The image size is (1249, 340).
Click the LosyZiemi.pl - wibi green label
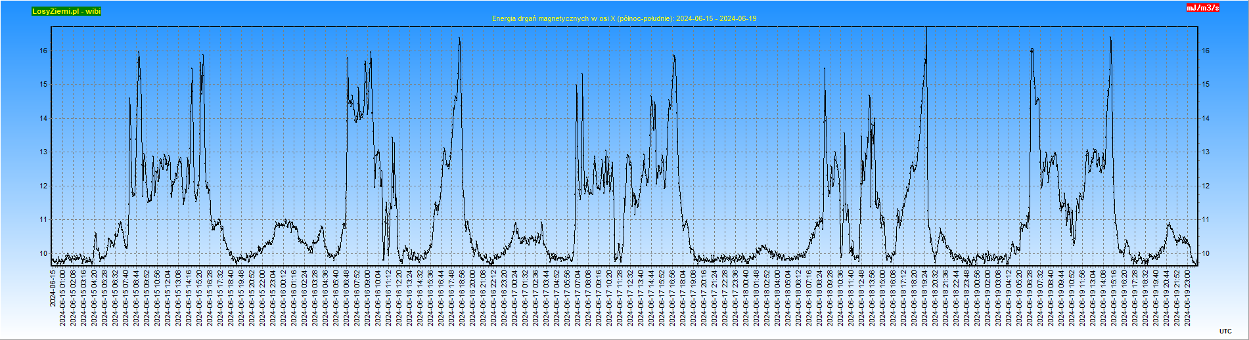click(x=66, y=11)
